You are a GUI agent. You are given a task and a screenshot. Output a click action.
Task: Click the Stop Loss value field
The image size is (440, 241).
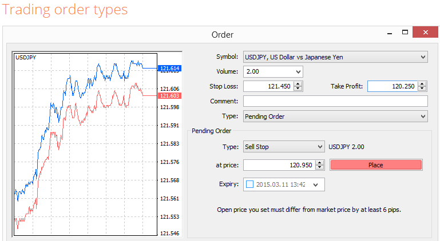268,86
